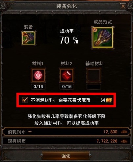Click the 不消耗材料，需要花费伏魔币 label text

click(61, 100)
